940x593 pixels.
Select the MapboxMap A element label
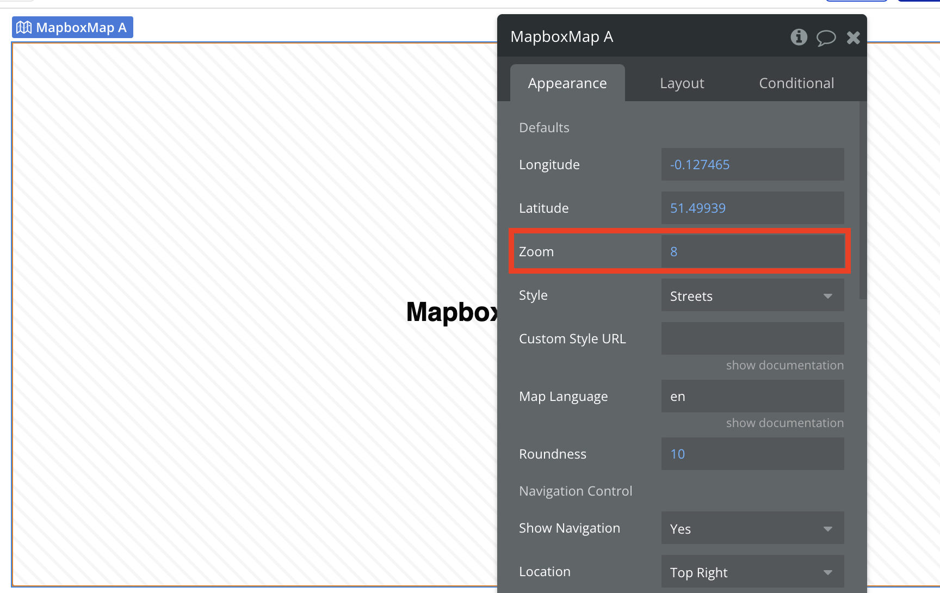click(81, 28)
